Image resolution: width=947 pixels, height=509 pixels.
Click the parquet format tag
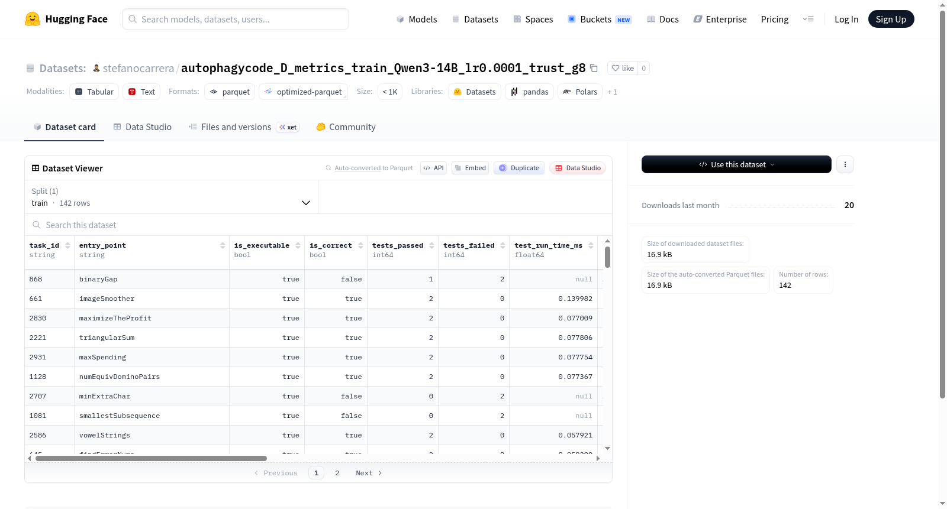230,92
